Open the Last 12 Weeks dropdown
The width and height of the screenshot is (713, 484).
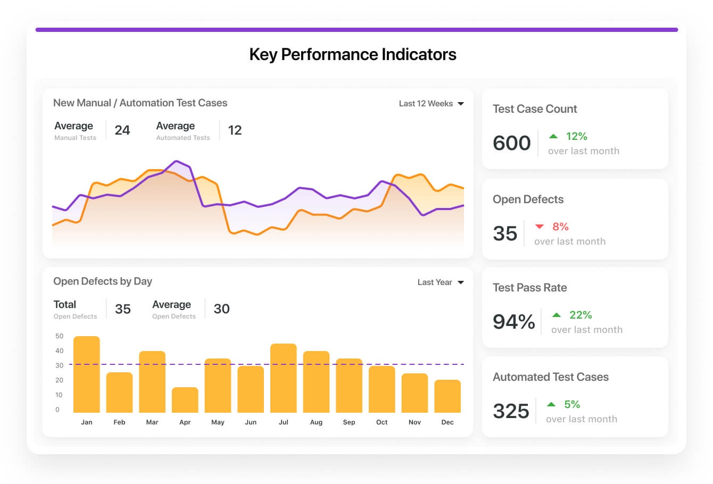pyautogui.click(x=431, y=104)
